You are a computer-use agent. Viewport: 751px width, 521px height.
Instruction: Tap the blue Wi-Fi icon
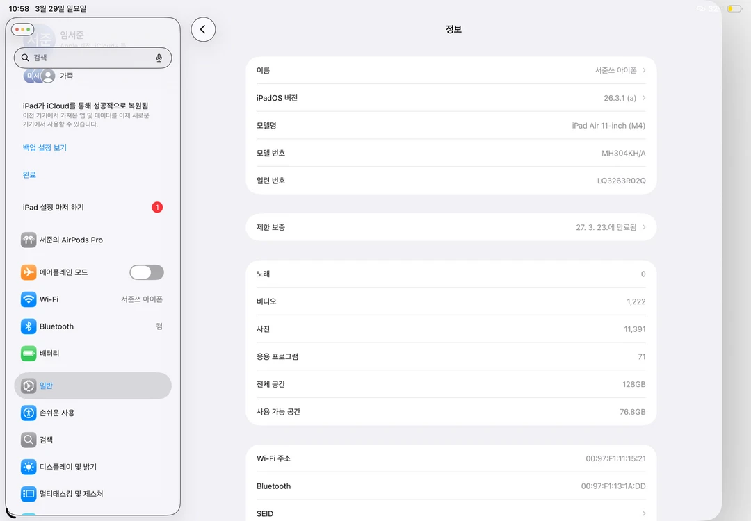click(x=29, y=299)
